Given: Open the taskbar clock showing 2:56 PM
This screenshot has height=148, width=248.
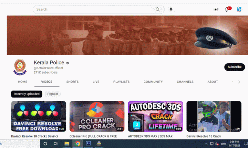Looking at the screenshot, I should tap(234, 144).
